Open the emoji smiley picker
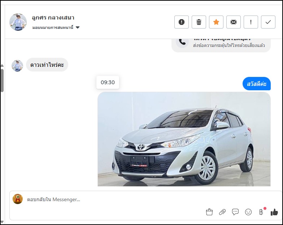Image resolution: width=283 pixels, height=225 pixels. point(248,212)
